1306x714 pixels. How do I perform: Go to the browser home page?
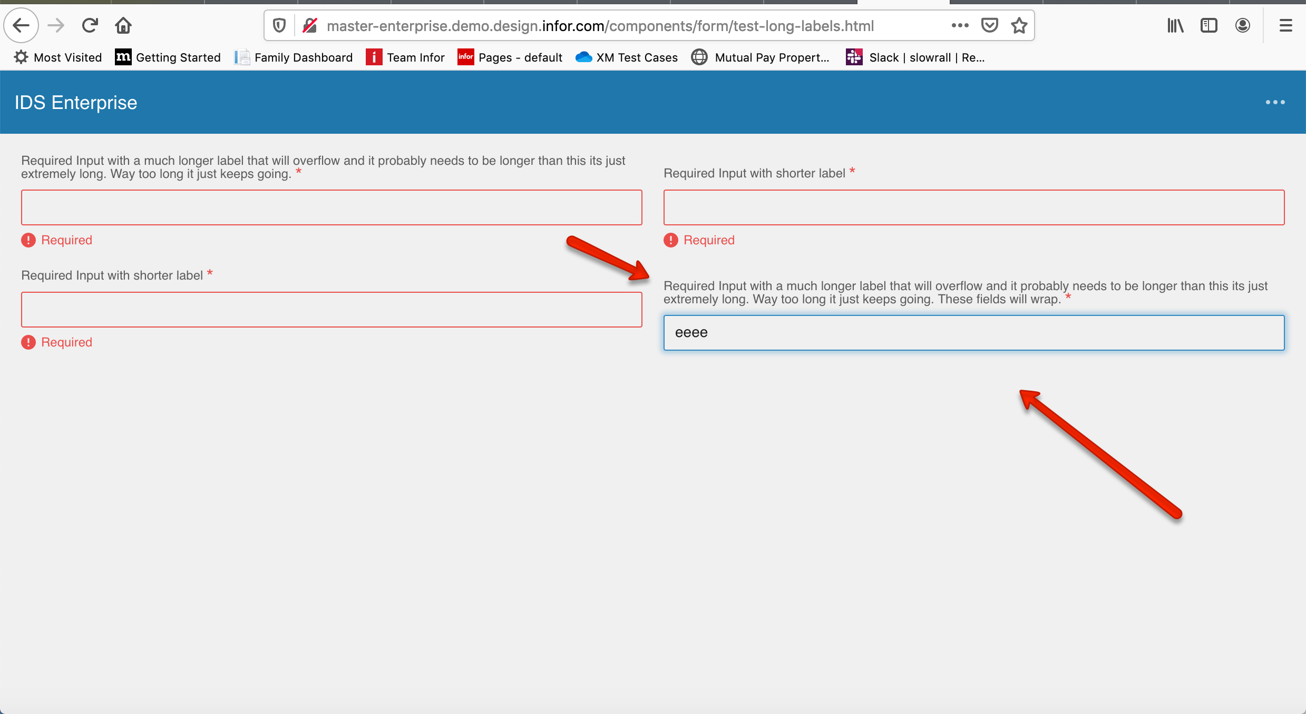pyautogui.click(x=123, y=25)
